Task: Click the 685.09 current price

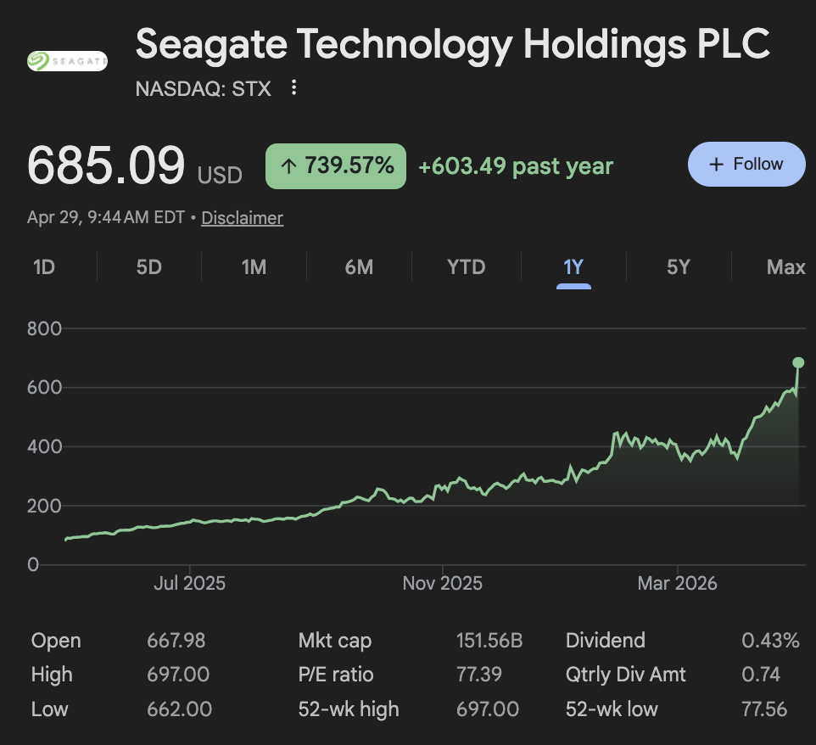Action: coord(106,165)
